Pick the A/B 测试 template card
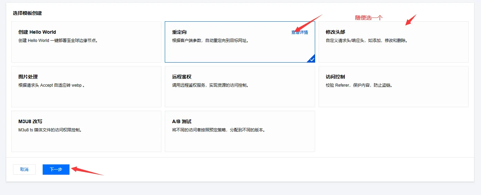Viewport: 481px width, 195px height. pyautogui.click(x=240, y=131)
